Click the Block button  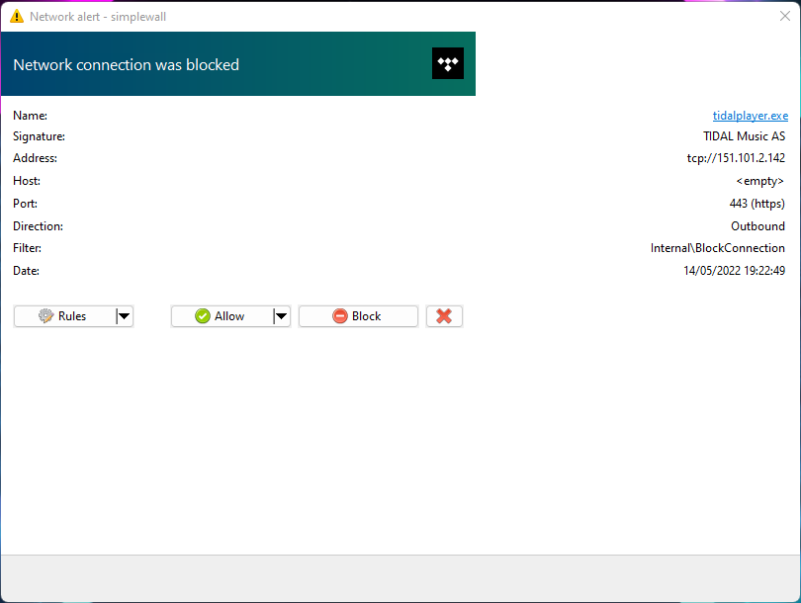(x=358, y=315)
